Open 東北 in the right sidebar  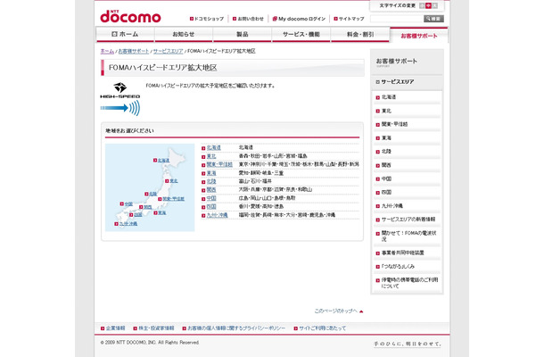pos(386,112)
